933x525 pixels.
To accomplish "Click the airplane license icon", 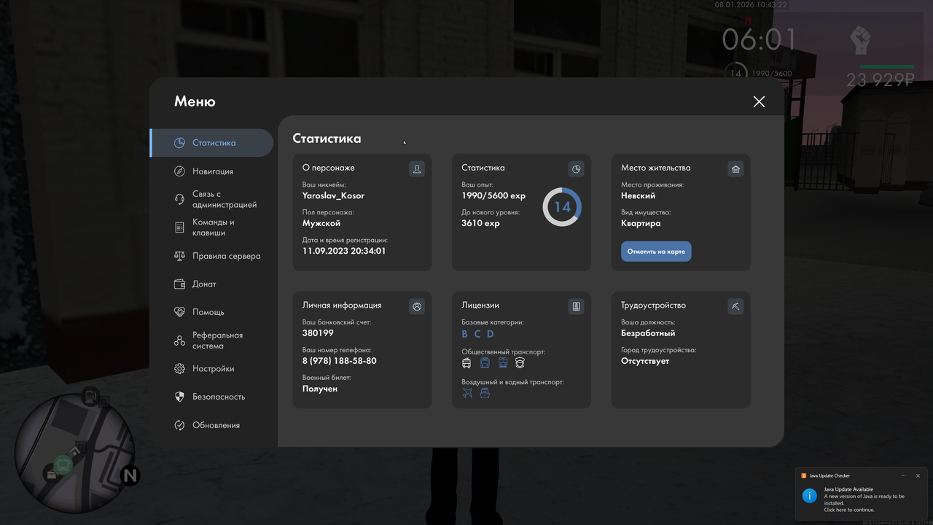I will pos(467,393).
